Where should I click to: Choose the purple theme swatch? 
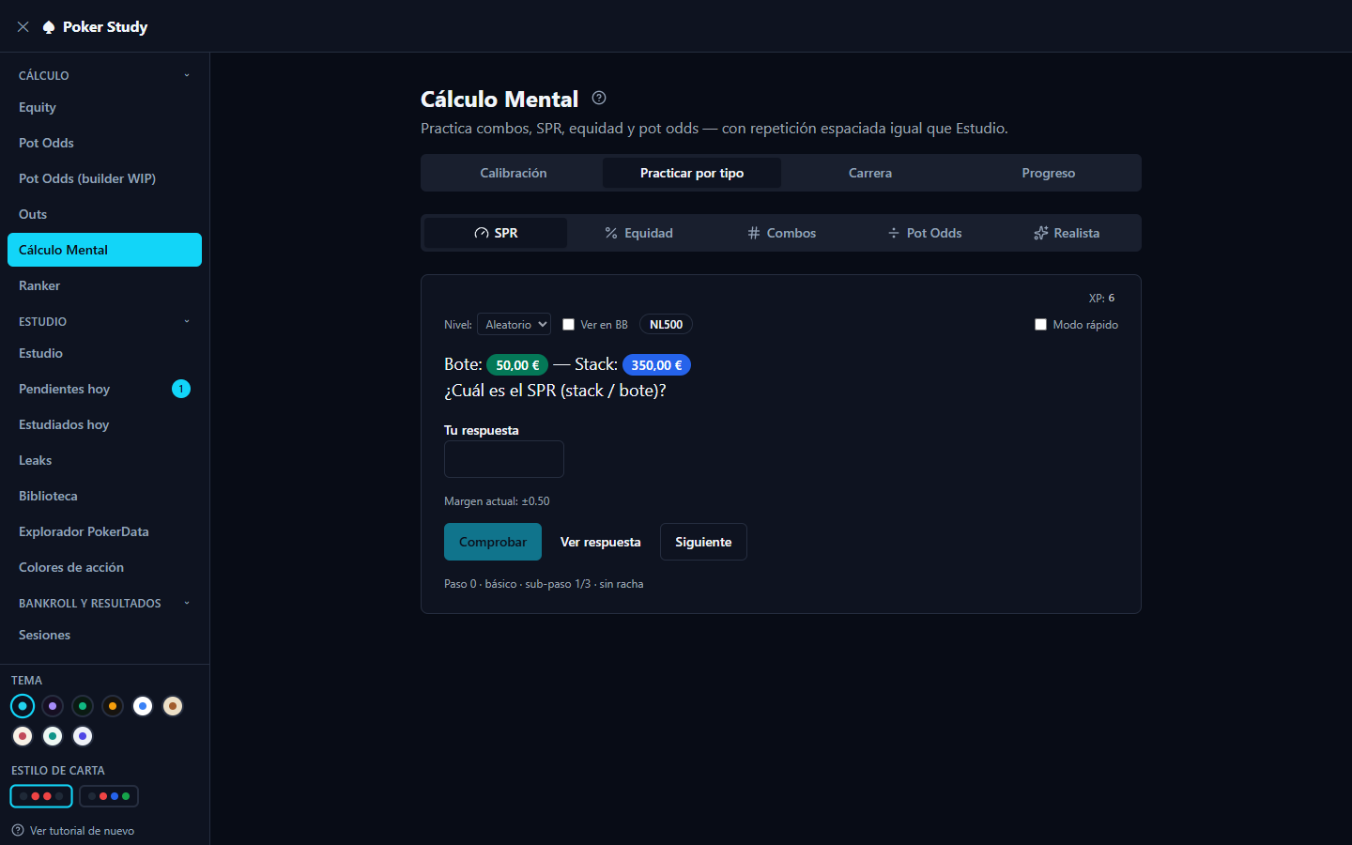pos(53,706)
